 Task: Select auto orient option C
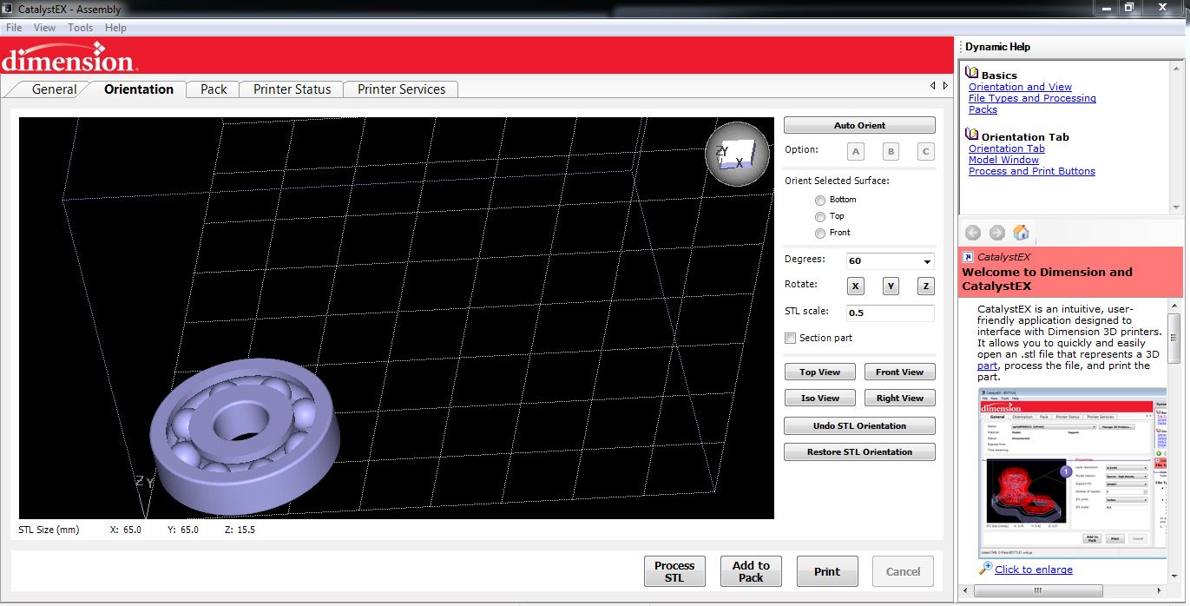[x=925, y=151]
